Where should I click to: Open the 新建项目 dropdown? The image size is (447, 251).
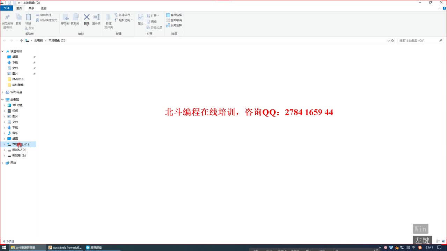(124, 15)
